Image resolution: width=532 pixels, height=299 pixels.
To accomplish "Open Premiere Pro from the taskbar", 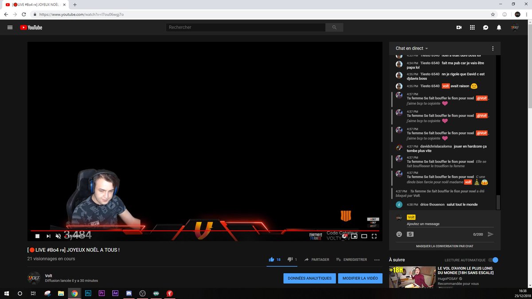I will click(x=102, y=293).
